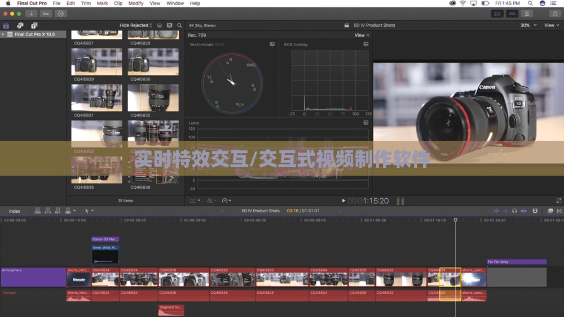Image resolution: width=564 pixels, height=317 pixels.
Task: Show transitions browser icon
Action: coord(559,211)
